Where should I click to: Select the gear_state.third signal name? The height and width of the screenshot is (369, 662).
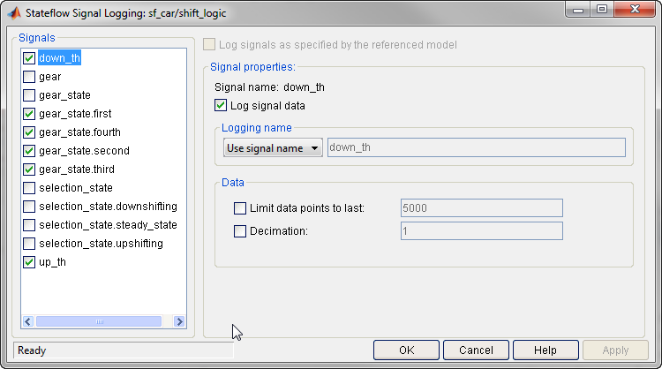coord(77,169)
